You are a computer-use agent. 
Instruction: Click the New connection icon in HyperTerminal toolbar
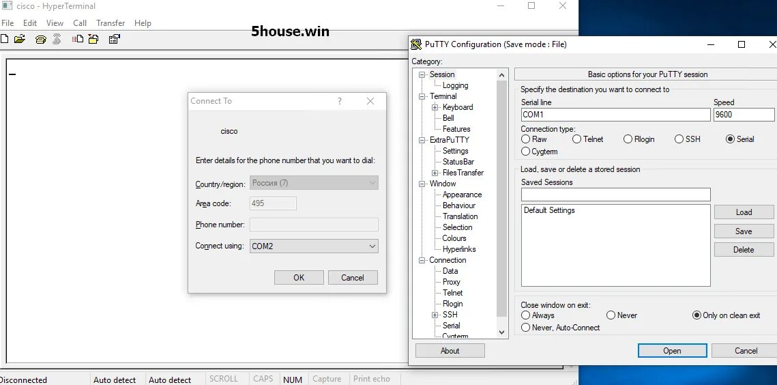coord(4,39)
